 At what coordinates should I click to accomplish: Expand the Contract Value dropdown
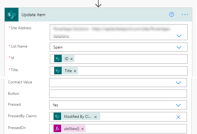[x=178, y=83]
